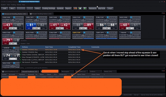
Task: Click the blue '2' icon on GBP/USD tile
Action: tap(61, 17)
